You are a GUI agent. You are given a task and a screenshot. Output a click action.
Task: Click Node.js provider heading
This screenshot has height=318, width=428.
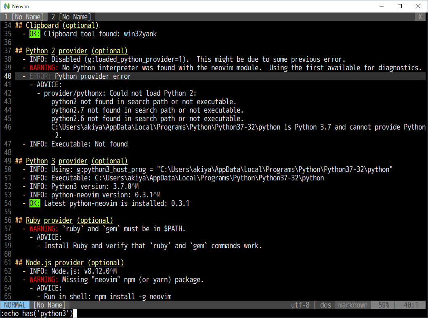coord(75,262)
